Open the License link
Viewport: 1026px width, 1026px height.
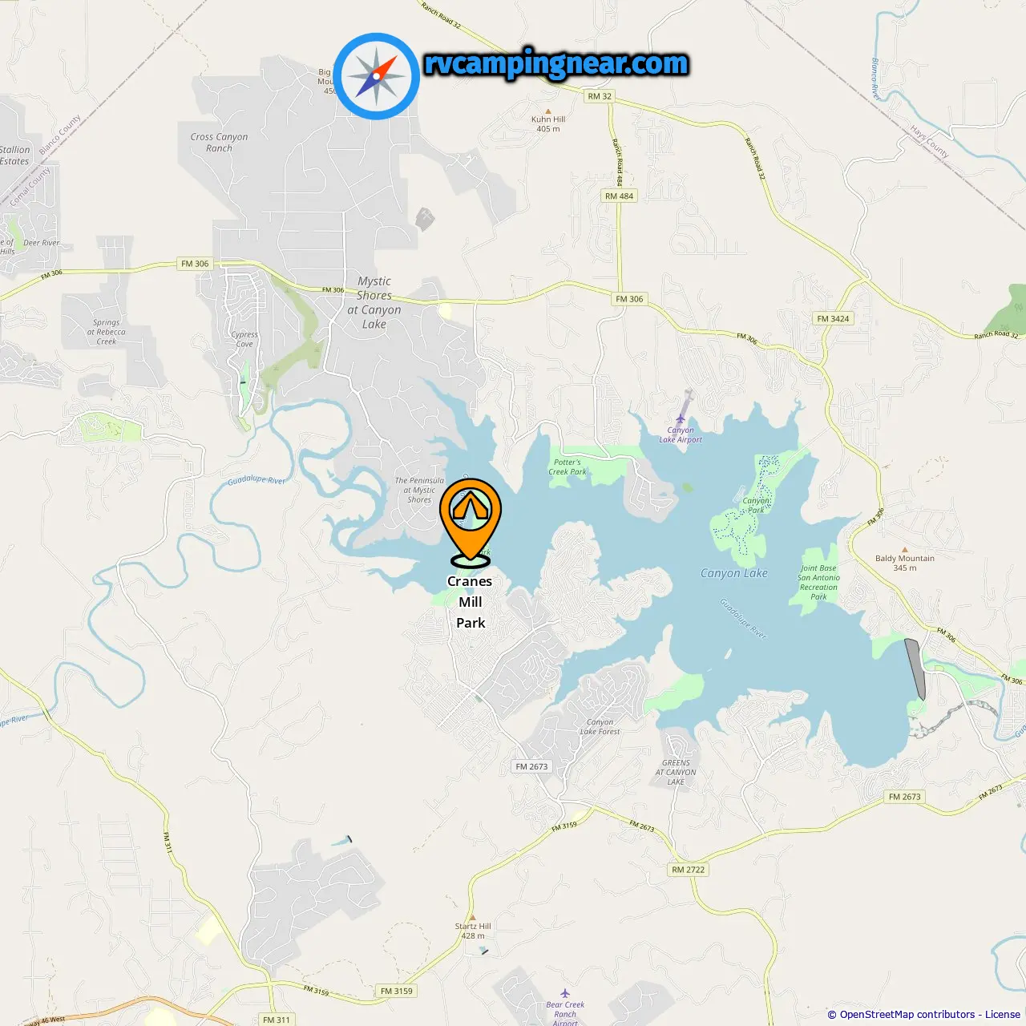click(1003, 1014)
